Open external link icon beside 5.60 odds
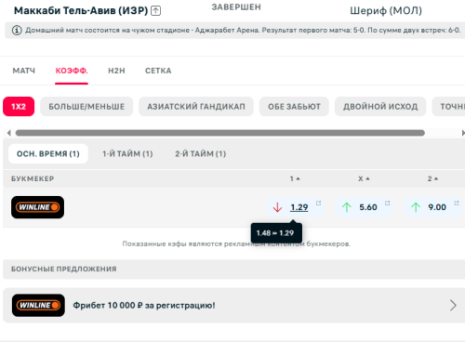Image resolution: width=465 pixels, height=342 pixels. (387, 203)
